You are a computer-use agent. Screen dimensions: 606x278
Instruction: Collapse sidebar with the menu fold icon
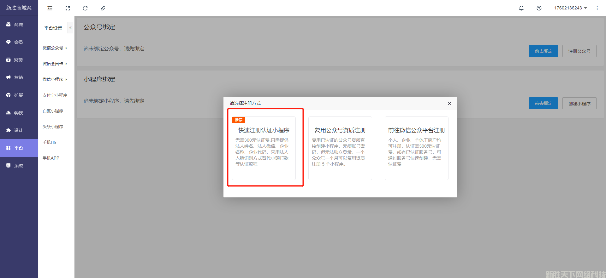point(50,8)
